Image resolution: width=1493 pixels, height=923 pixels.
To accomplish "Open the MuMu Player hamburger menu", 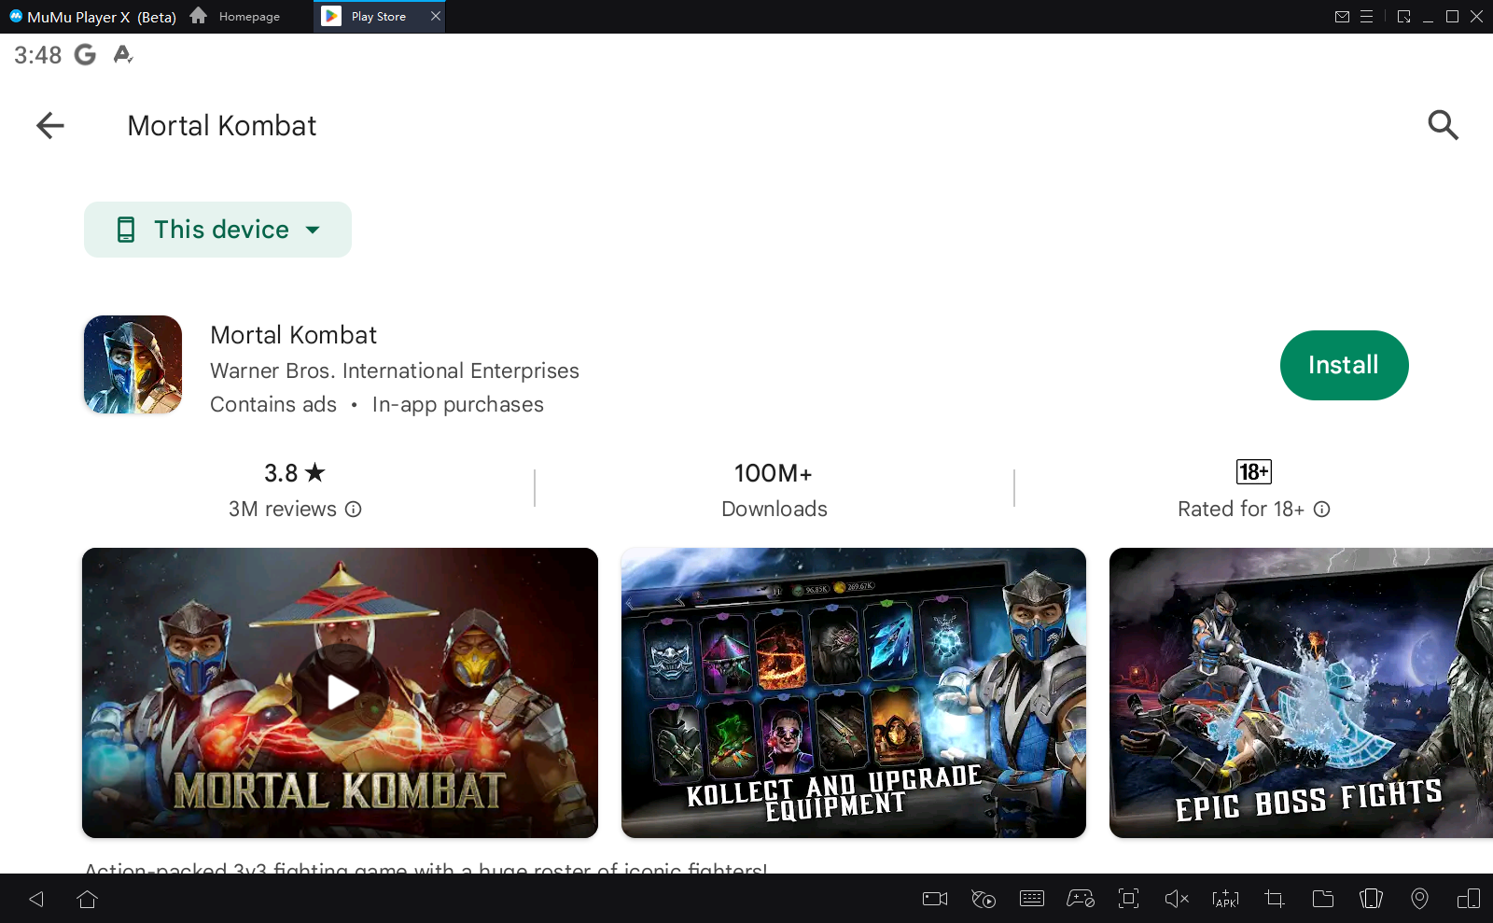I will pyautogui.click(x=1367, y=17).
